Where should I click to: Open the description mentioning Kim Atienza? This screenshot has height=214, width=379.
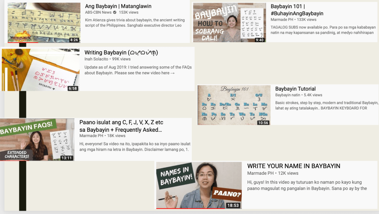point(135,22)
